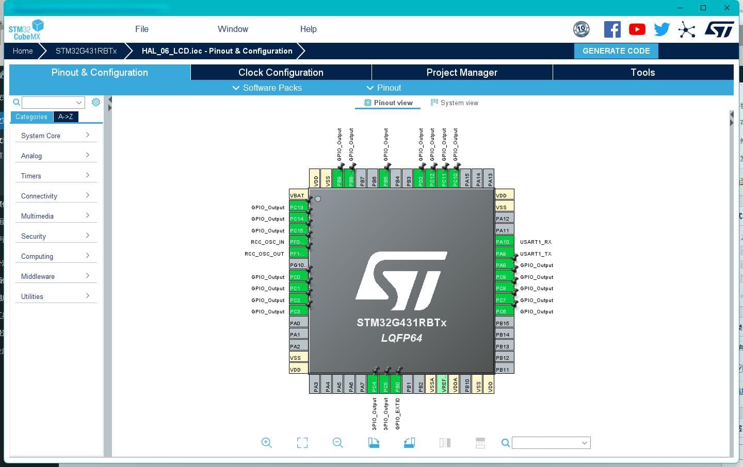Screen dimensions: 743x467
Task: Click the pin search magnifier icon
Action: 506,443
